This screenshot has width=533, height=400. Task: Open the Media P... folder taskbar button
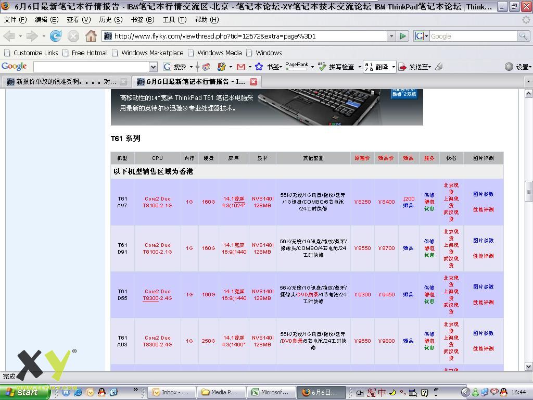coord(221,392)
